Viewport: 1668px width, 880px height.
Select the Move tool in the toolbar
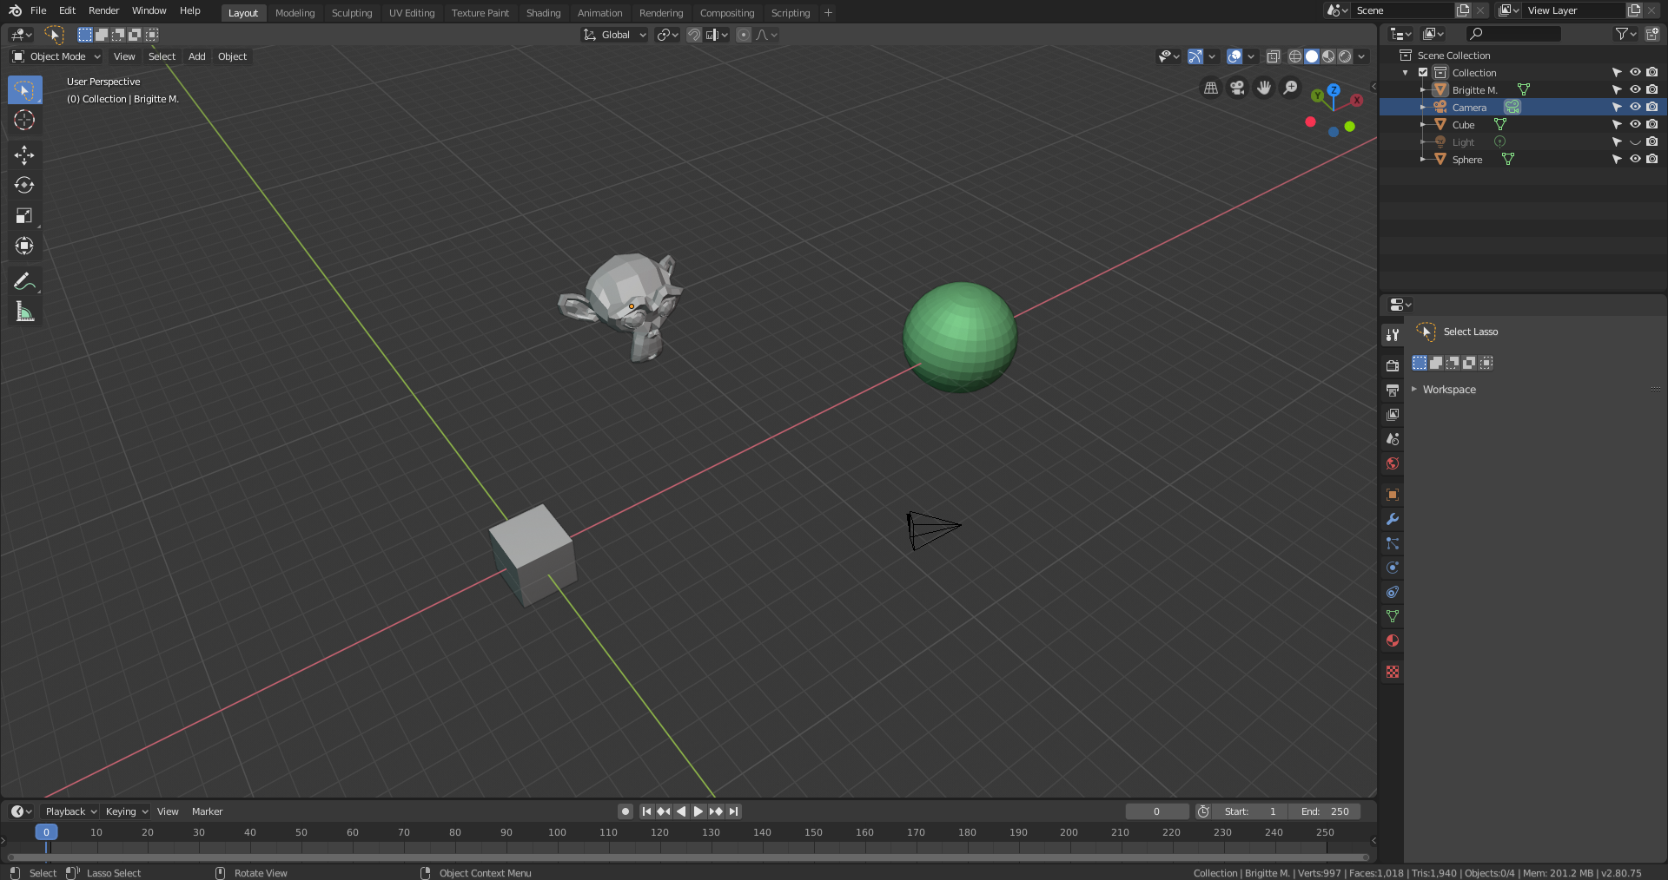point(24,155)
